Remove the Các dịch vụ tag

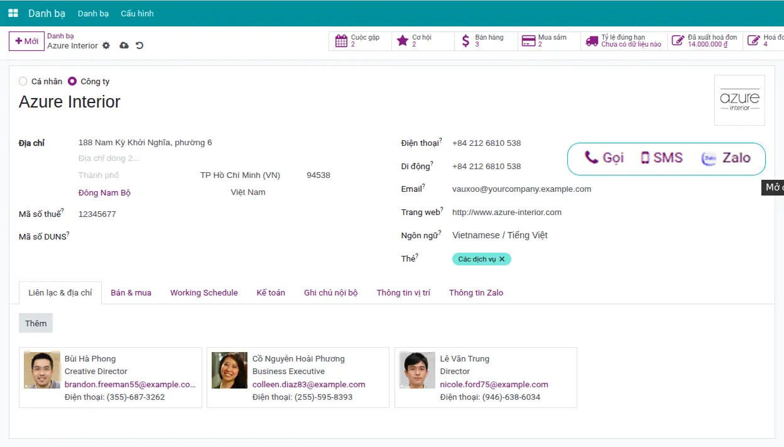pos(502,259)
